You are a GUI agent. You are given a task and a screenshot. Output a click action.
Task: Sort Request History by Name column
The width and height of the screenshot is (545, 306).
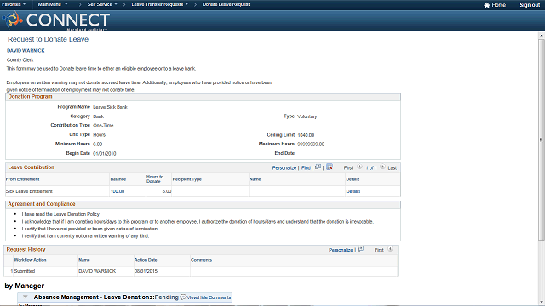[84, 260]
